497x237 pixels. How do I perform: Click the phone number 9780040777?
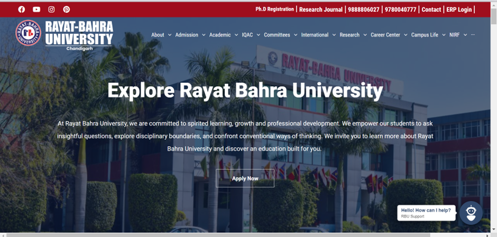click(400, 10)
